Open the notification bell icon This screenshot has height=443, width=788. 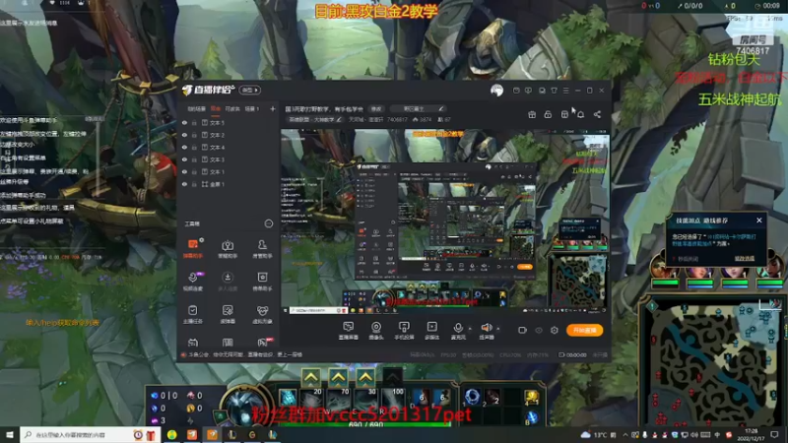point(581,115)
